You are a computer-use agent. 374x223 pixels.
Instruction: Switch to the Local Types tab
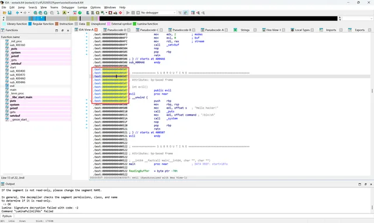tap(302, 30)
